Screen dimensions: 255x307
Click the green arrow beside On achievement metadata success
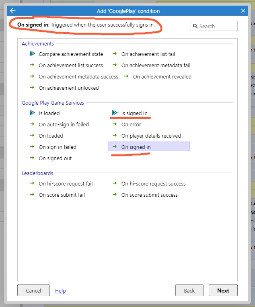(x=32, y=76)
